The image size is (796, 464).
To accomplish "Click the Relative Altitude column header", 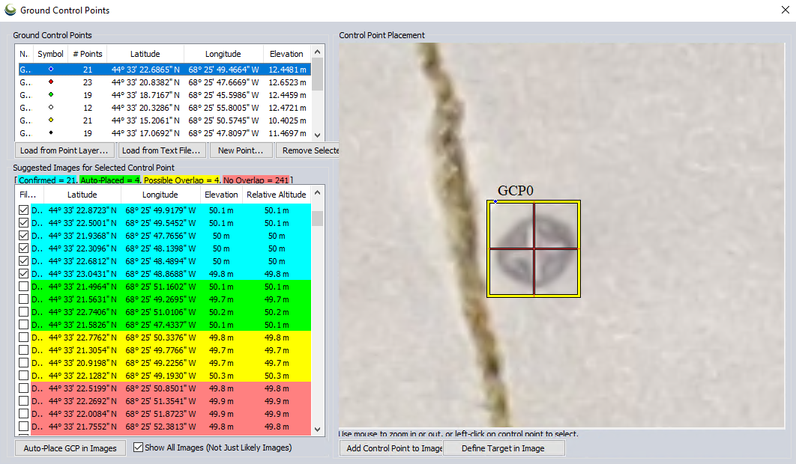I will coord(276,195).
